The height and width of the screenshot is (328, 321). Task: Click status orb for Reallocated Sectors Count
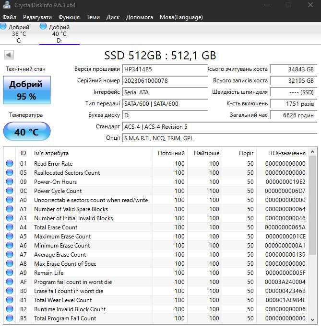tap(10, 172)
